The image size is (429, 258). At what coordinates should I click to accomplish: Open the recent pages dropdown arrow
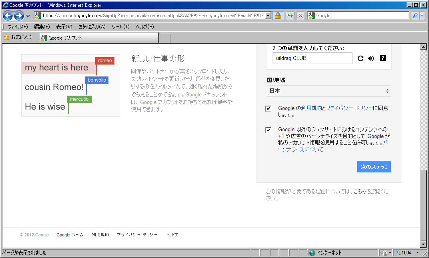(x=28, y=16)
